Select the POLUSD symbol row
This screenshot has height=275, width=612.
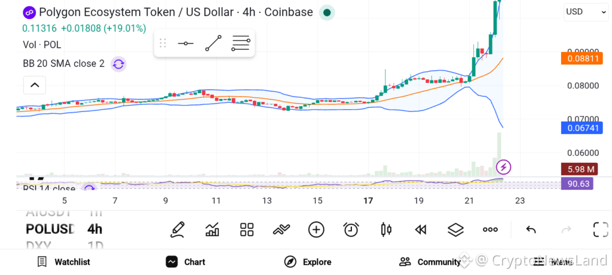point(50,229)
